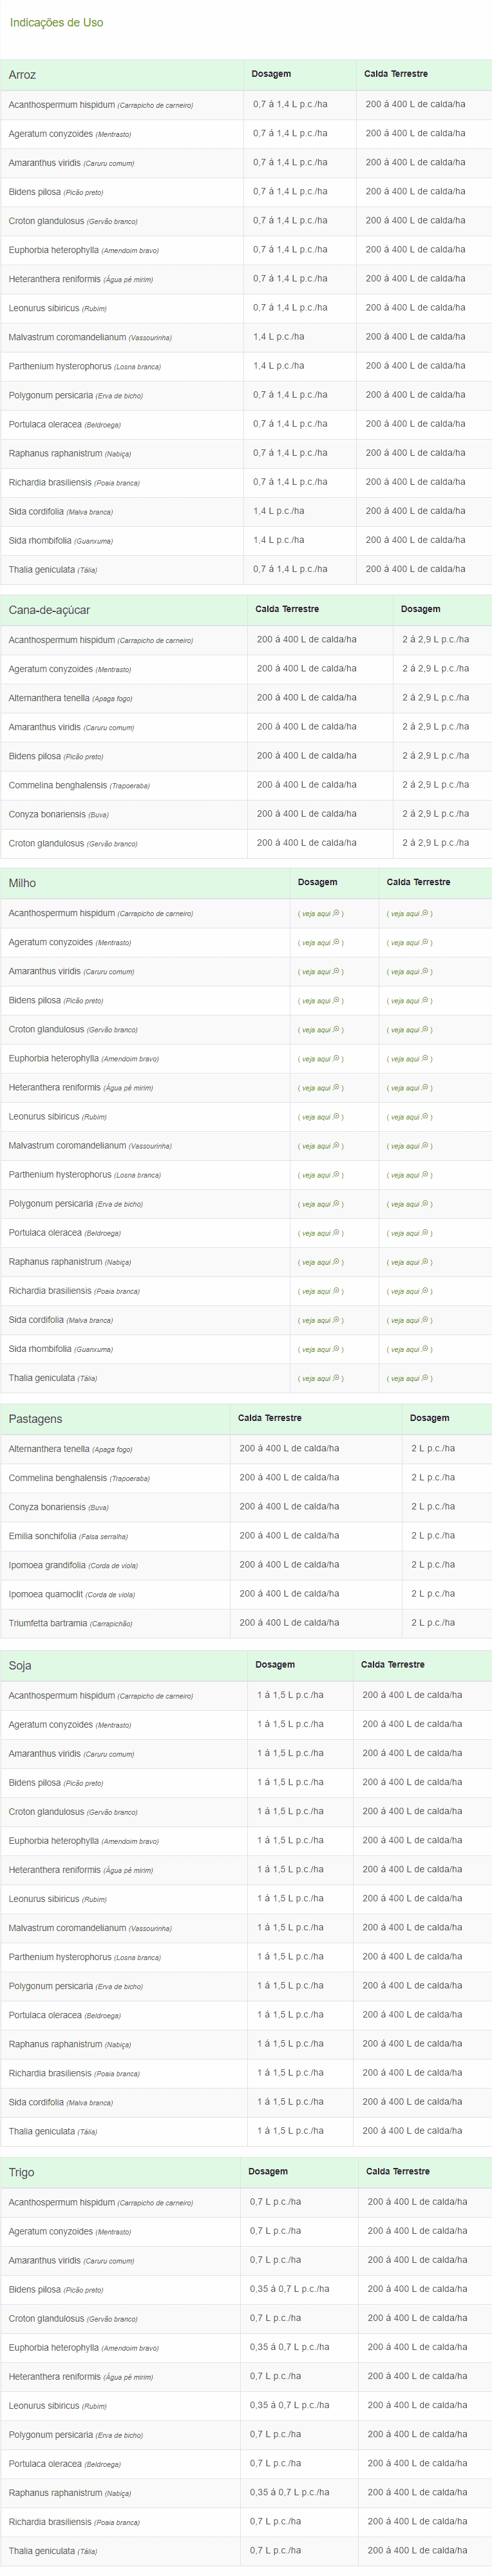Click the Dosagem column header in Arroz table
The width and height of the screenshot is (492, 2576).
pos(272,74)
